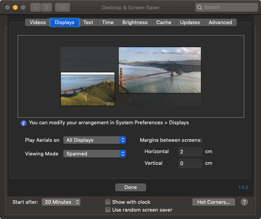Click the blue info icon beside the arrangement hint
The height and width of the screenshot is (219, 261).
23,123
